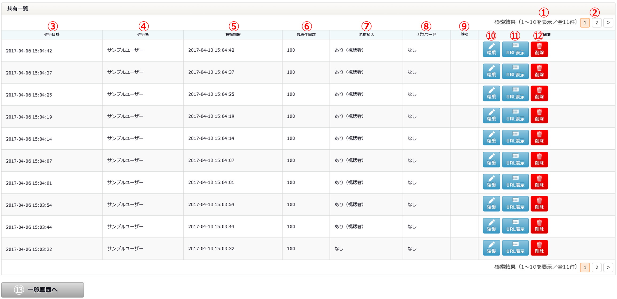Go to page 2 in top pagination
Image resolution: width=617 pixels, height=299 pixels.
[596, 23]
